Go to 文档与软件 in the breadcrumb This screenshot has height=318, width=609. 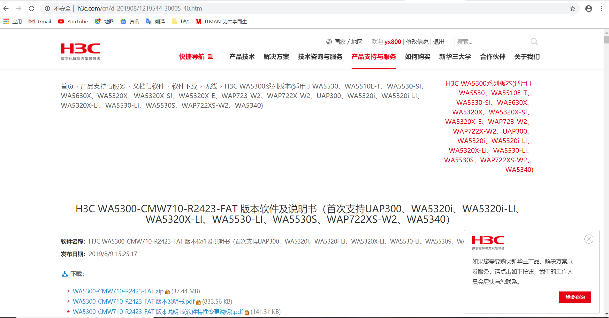click(x=148, y=86)
